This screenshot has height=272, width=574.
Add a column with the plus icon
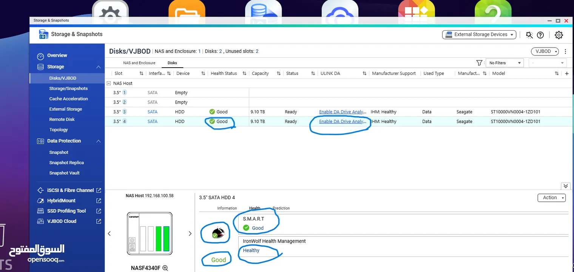[567, 74]
